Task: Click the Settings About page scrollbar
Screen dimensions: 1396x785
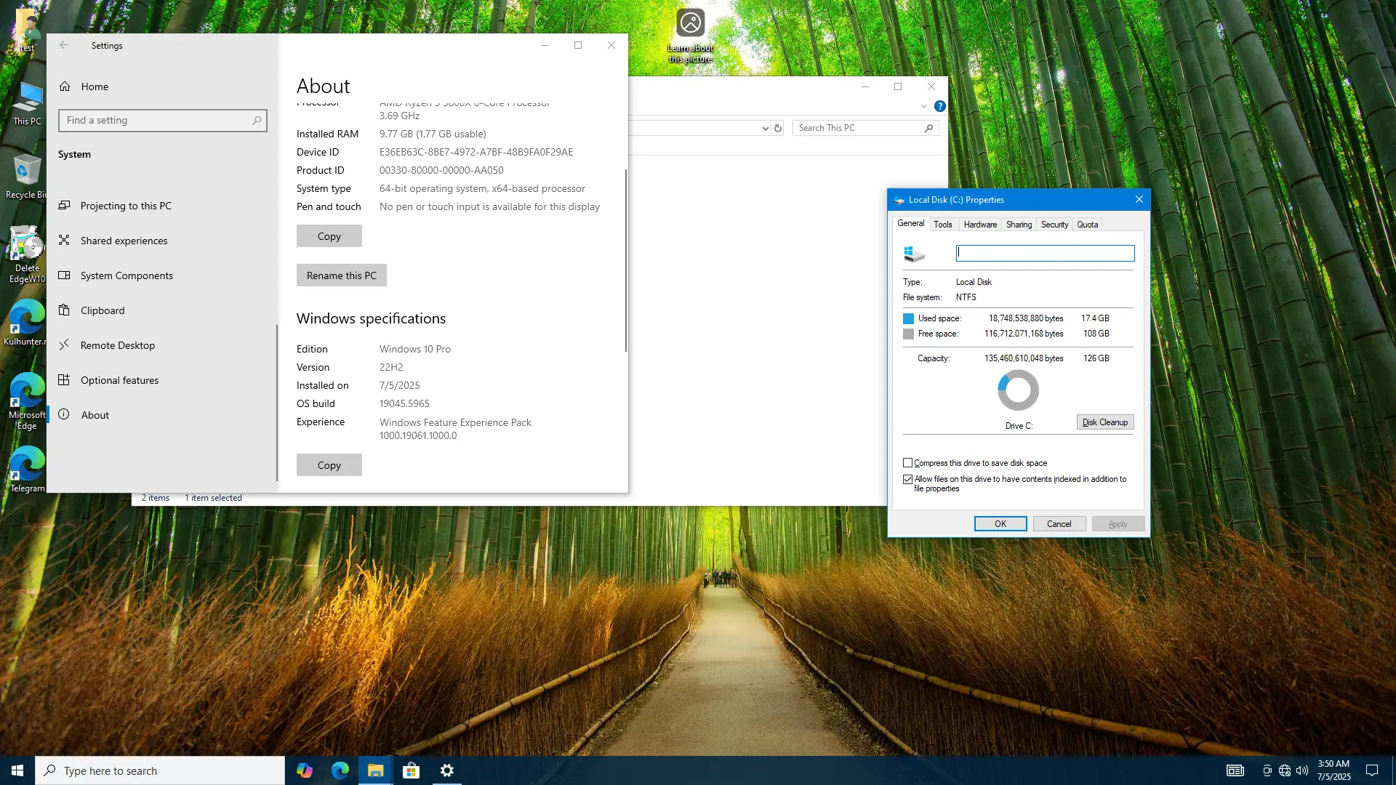Action: click(625, 262)
